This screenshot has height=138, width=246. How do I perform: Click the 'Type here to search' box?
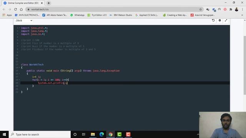coord(40,135)
